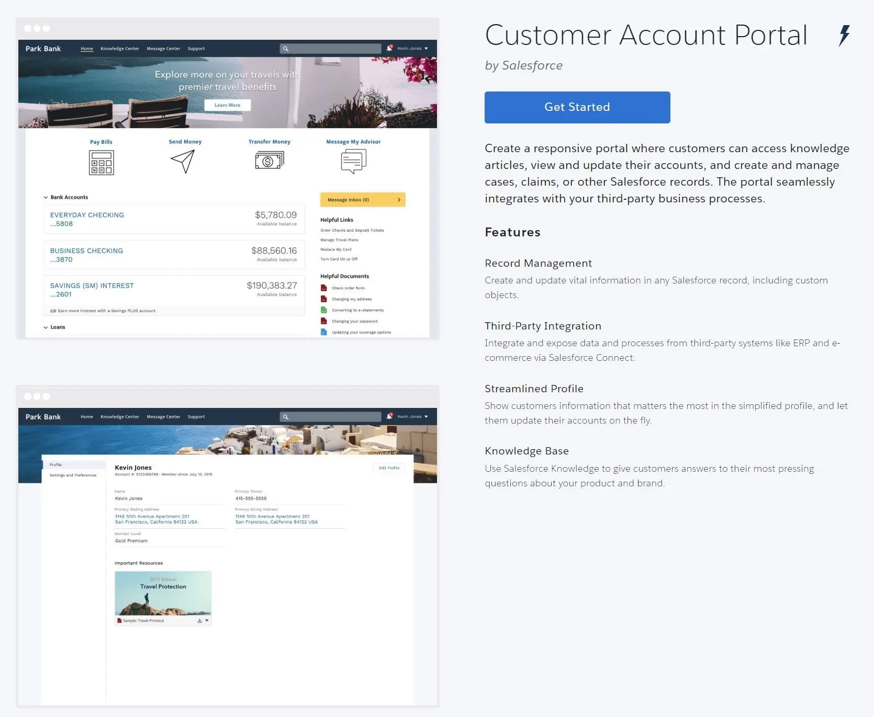The height and width of the screenshot is (717, 874).
Task: Click the bottom preview Park Bank logo
Action: click(x=43, y=417)
